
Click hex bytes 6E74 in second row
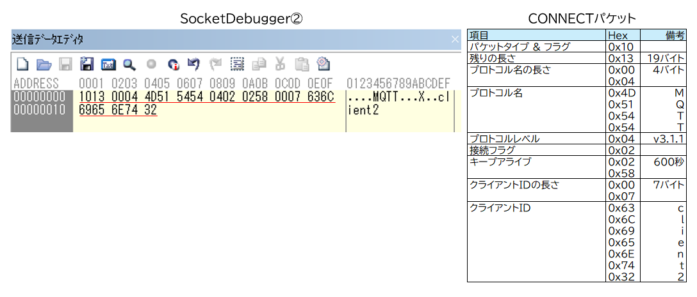(x=125, y=109)
